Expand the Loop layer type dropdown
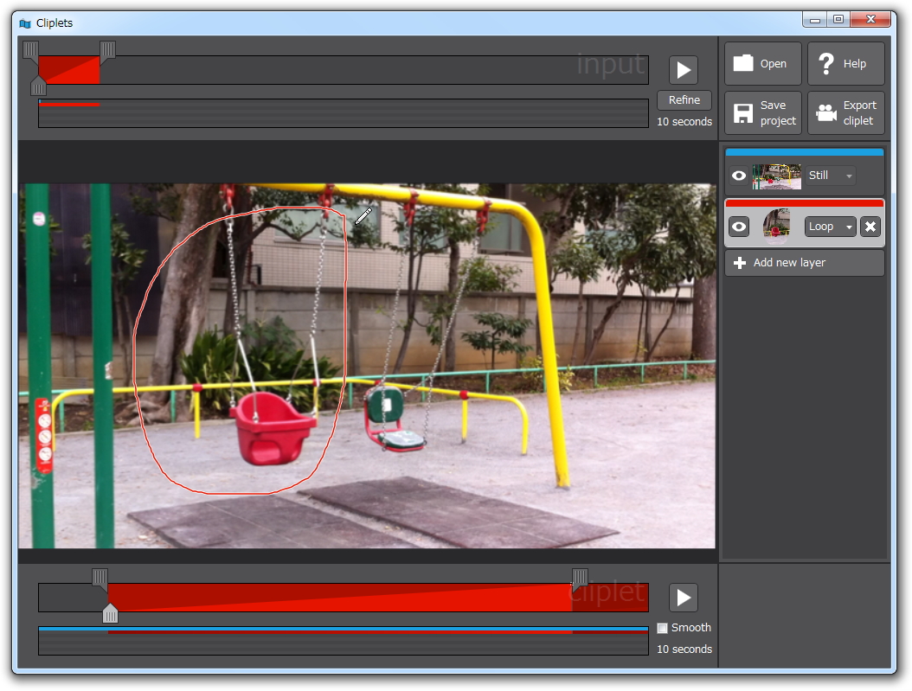Viewport: 912px width, 691px height. point(831,227)
